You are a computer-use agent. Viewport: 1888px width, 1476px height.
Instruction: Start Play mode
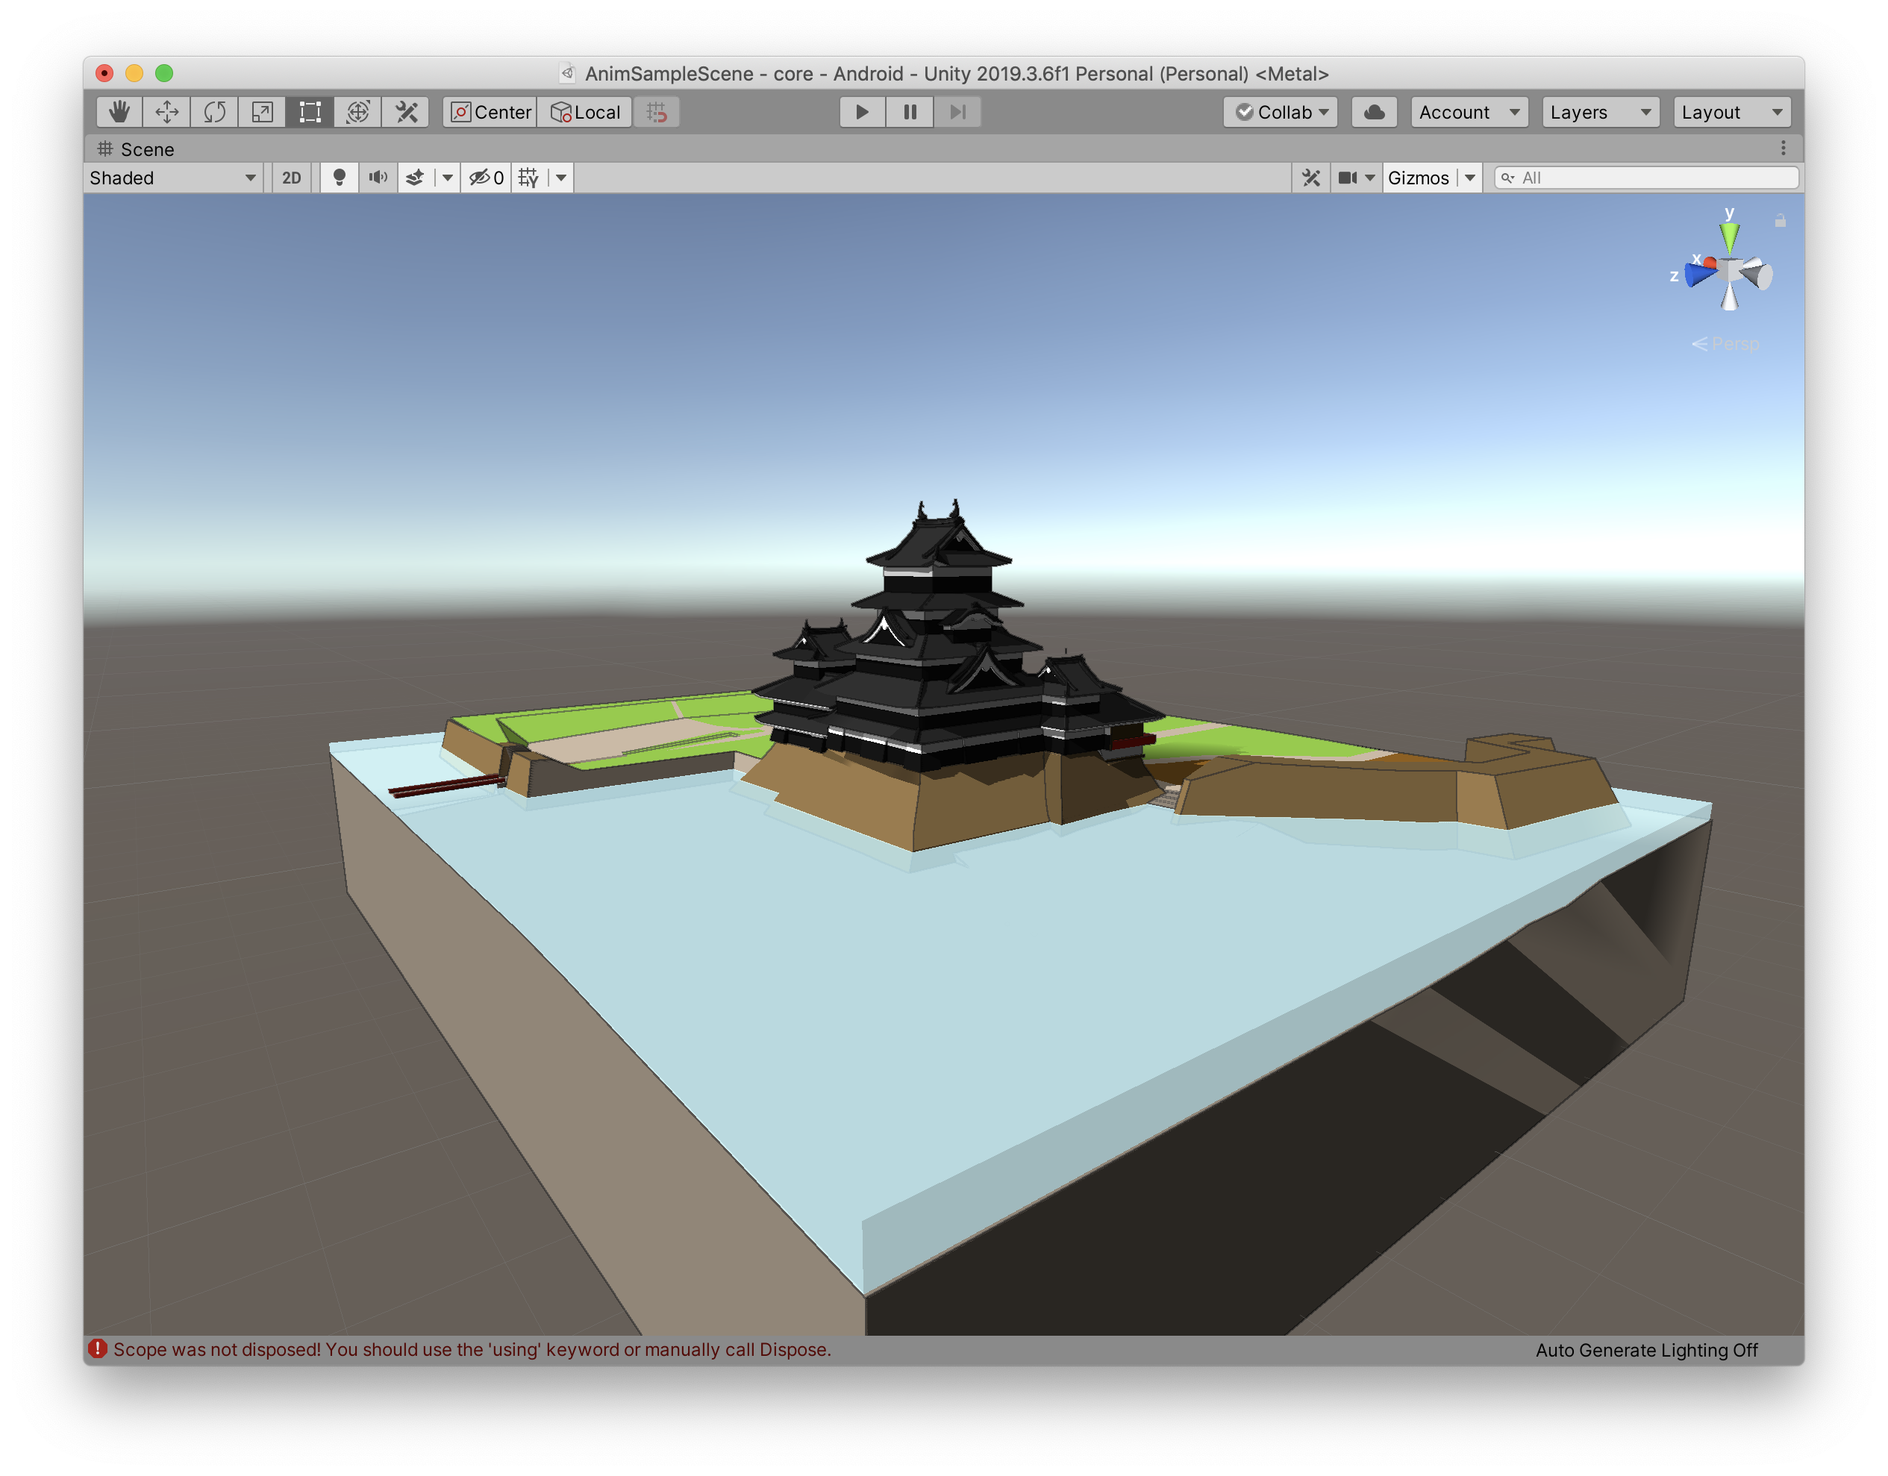click(862, 113)
